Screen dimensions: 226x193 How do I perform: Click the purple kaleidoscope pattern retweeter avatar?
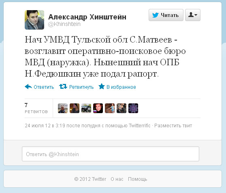coord(133,108)
